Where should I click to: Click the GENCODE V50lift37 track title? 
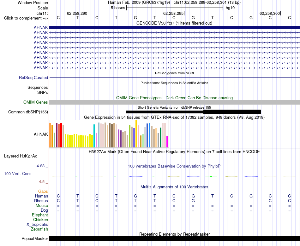coord(174,23)
